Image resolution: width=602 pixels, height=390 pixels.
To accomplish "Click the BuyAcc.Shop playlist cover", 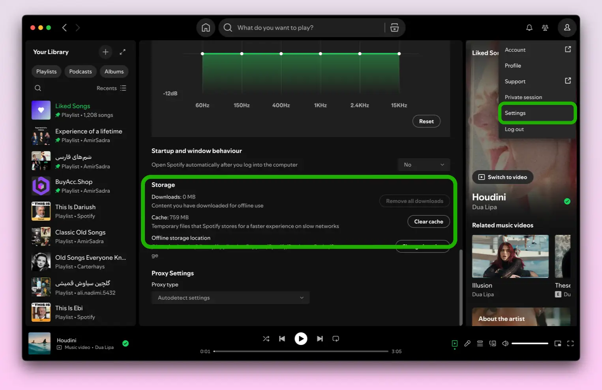I will [41, 186].
